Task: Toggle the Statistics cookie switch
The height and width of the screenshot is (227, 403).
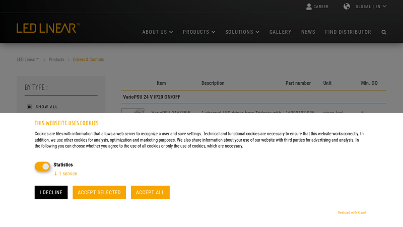Action: click(42, 166)
